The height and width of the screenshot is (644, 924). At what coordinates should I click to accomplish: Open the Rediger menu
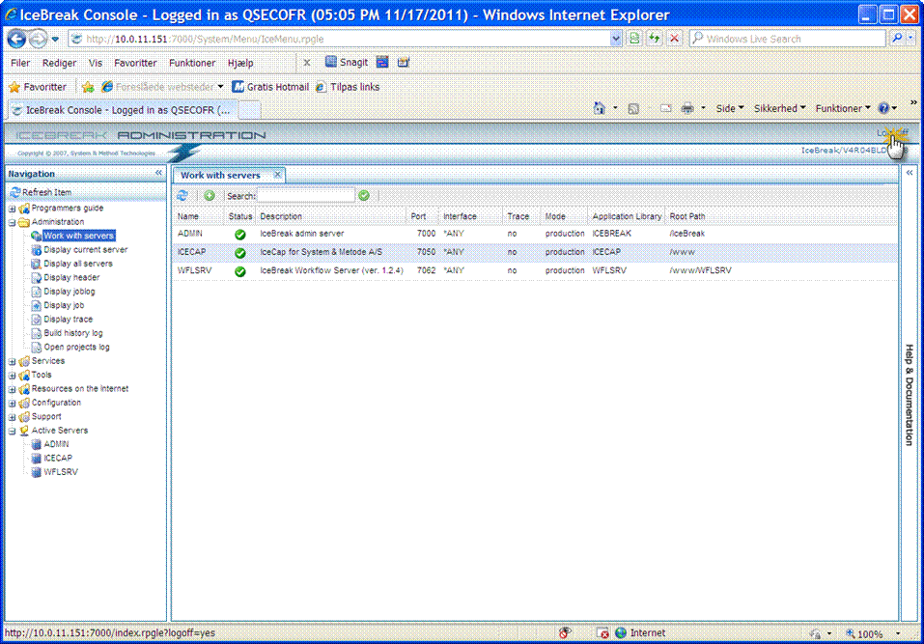coord(59,63)
